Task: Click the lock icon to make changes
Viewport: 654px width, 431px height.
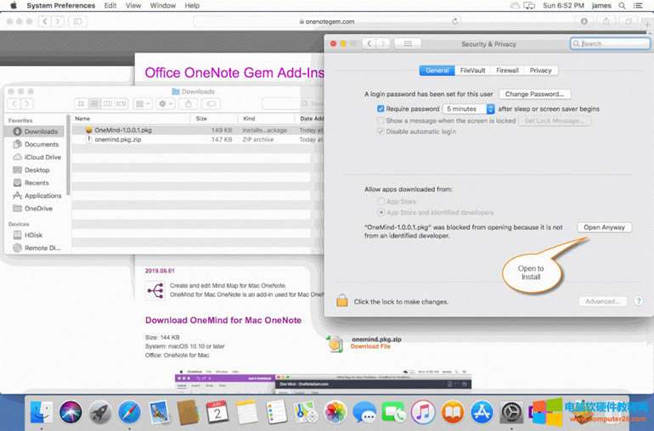Action: (x=341, y=301)
